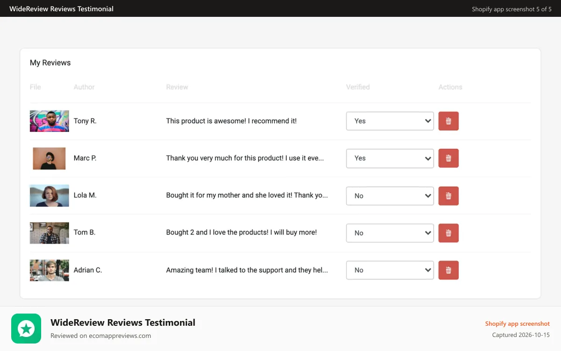Click the Review column header
The width and height of the screenshot is (561, 351).
click(177, 87)
